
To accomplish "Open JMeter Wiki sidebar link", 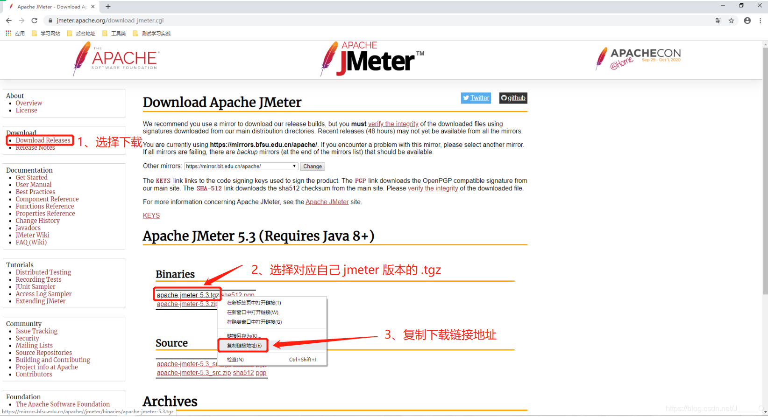I will pos(33,235).
